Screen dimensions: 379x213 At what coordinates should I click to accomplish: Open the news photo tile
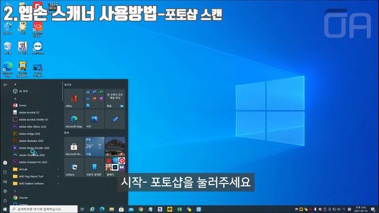point(115,147)
